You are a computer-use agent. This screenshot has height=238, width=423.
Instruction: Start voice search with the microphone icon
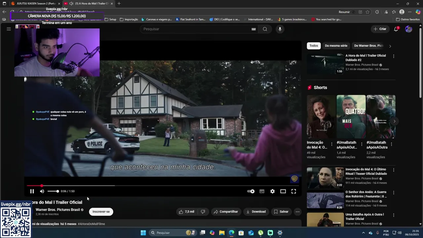point(280,29)
